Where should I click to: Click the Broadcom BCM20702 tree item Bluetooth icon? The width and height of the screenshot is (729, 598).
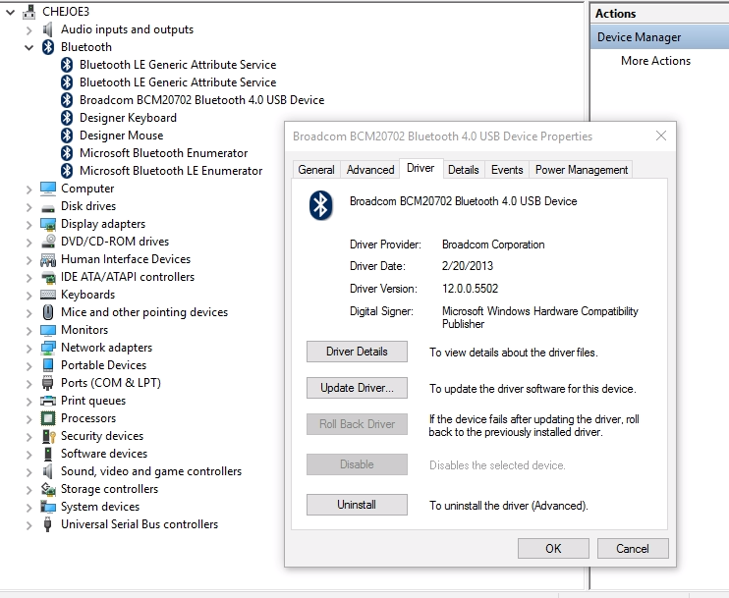tap(67, 100)
